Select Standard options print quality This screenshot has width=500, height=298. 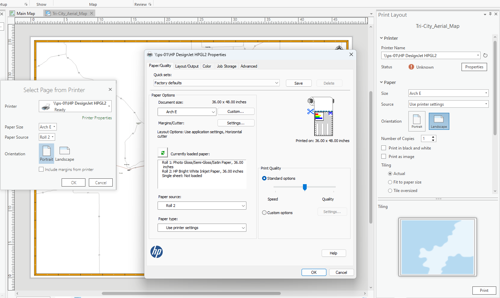(x=264, y=178)
